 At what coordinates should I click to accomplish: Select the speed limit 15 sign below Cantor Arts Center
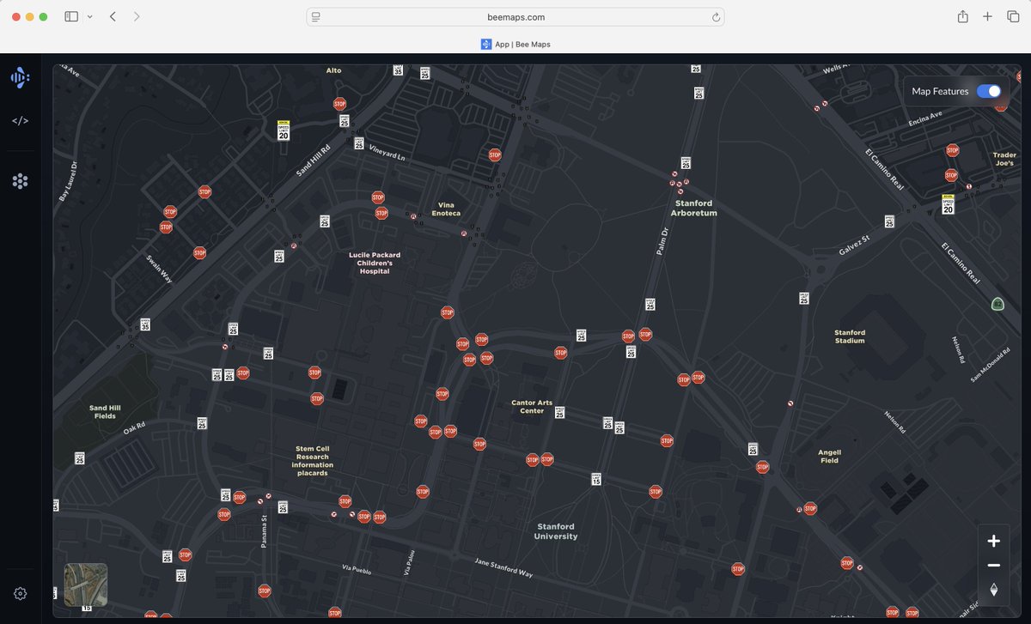click(x=596, y=478)
